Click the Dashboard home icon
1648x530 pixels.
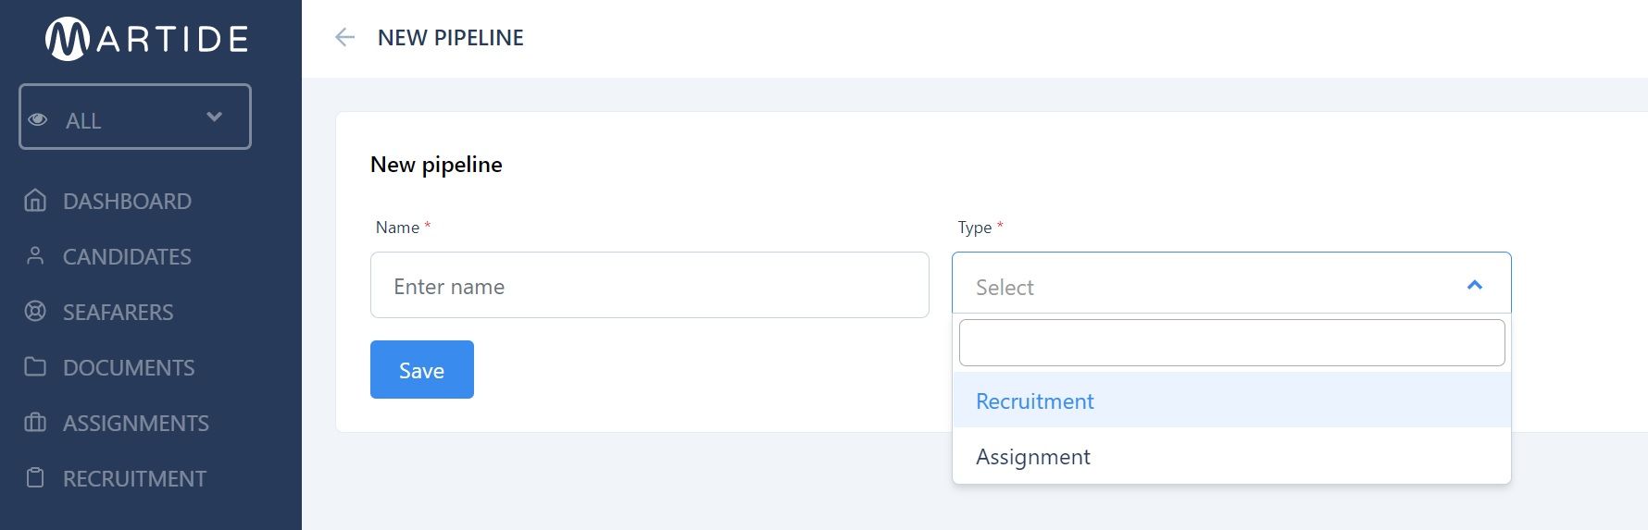[x=35, y=201]
